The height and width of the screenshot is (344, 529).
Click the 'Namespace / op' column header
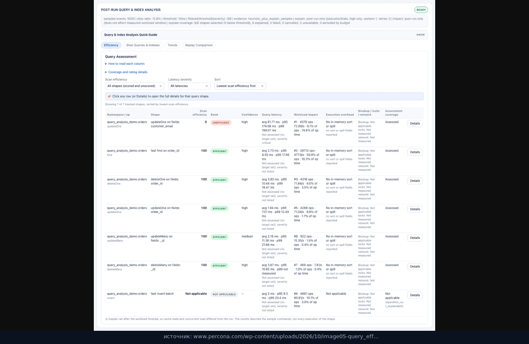[x=119, y=115]
